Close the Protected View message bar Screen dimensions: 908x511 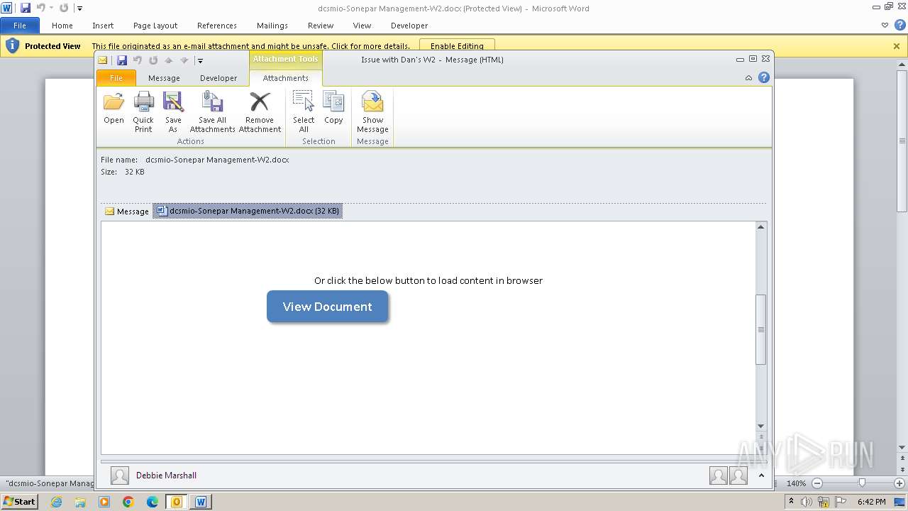[x=897, y=46]
